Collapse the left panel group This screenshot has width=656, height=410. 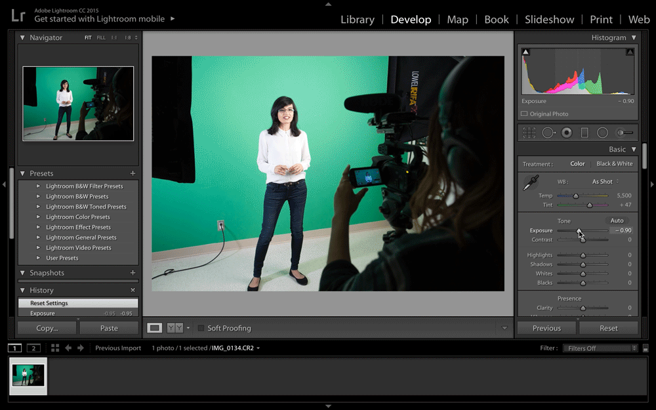pos(4,184)
